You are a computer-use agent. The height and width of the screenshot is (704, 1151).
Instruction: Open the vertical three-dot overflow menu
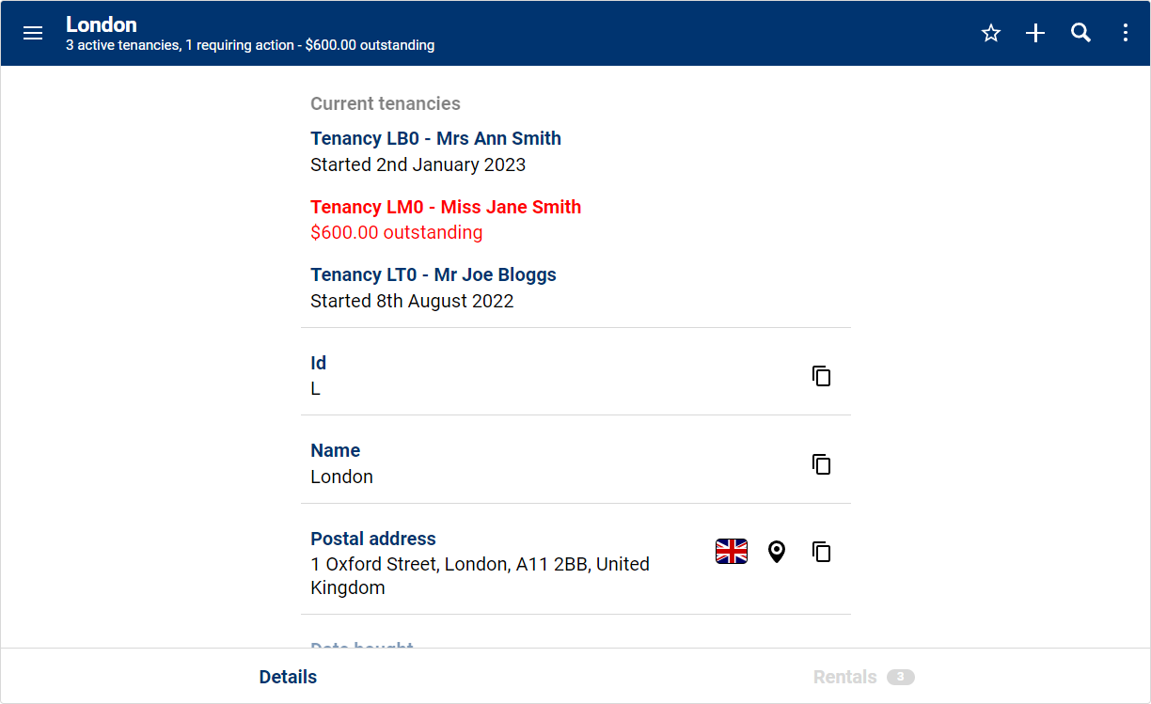click(1126, 34)
